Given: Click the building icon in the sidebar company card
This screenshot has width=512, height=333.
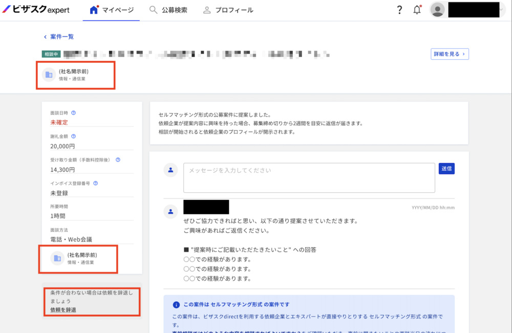Looking at the screenshot, I should [57, 258].
